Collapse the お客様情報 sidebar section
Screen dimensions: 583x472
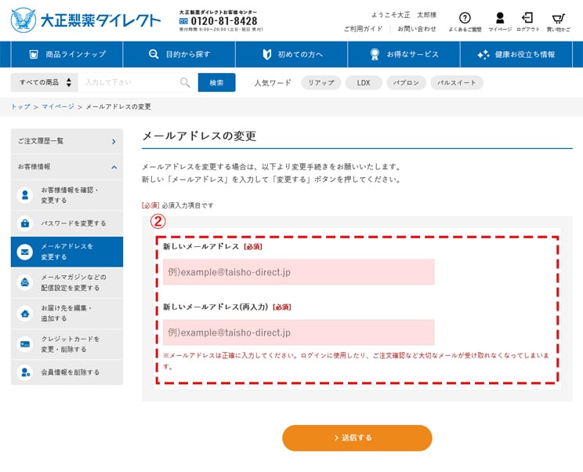click(67, 166)
